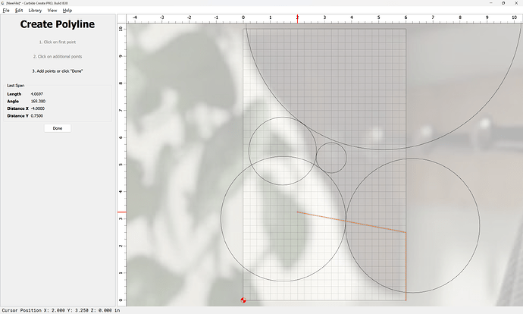Open the Edit menu
The width and height of the screenshot is (523, 314).
tap(19, 11)
